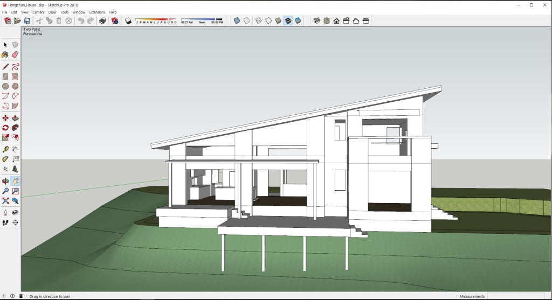
Task: Pick the Dimension tool
Action: 15,150
